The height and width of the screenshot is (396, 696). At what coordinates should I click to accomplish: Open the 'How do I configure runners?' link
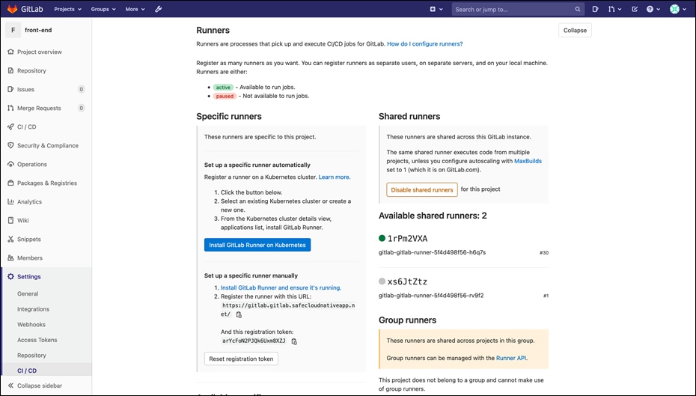click(424, 44)
